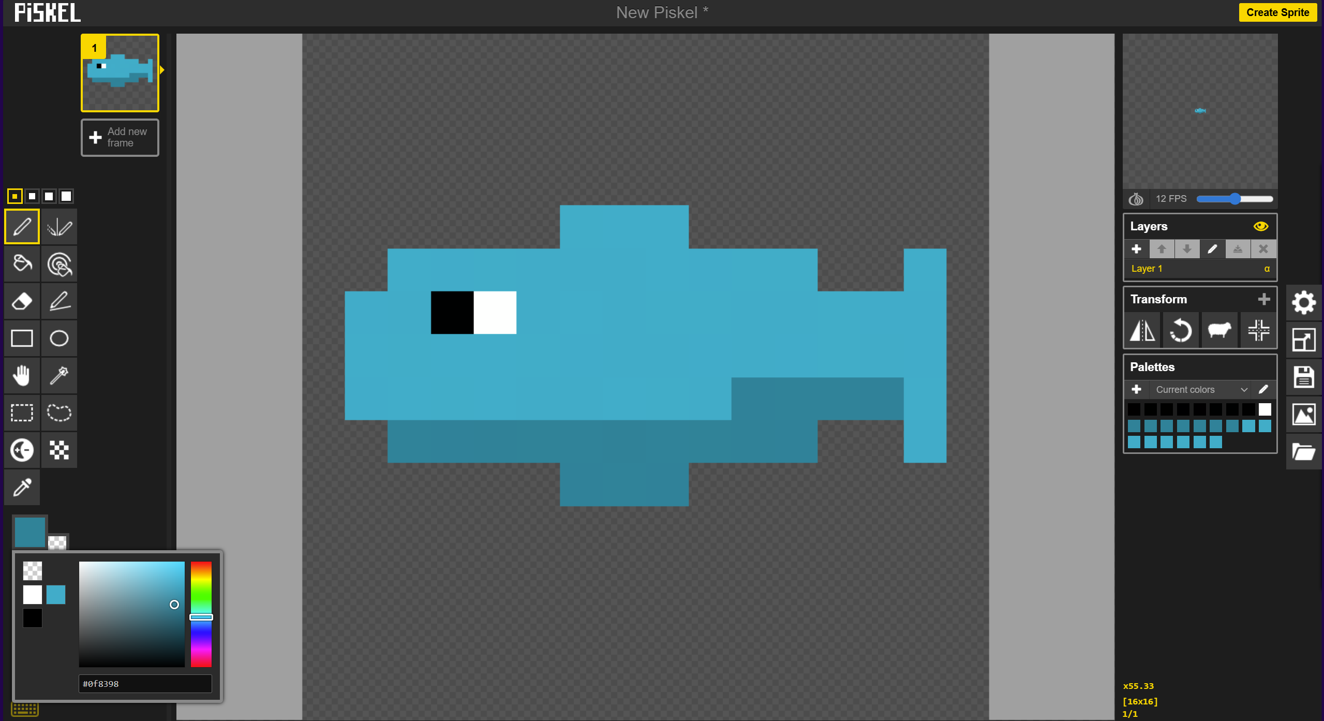Select the Paint Bucket tool
Image resolution: width=1324 pixels, height=721 pixels.
(x=22, y=264)
